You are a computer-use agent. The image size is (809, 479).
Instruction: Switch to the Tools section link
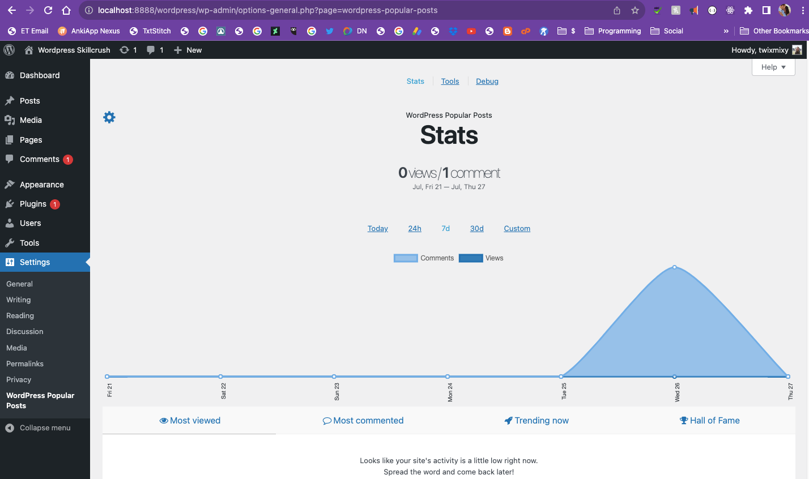tap(450, 81)
